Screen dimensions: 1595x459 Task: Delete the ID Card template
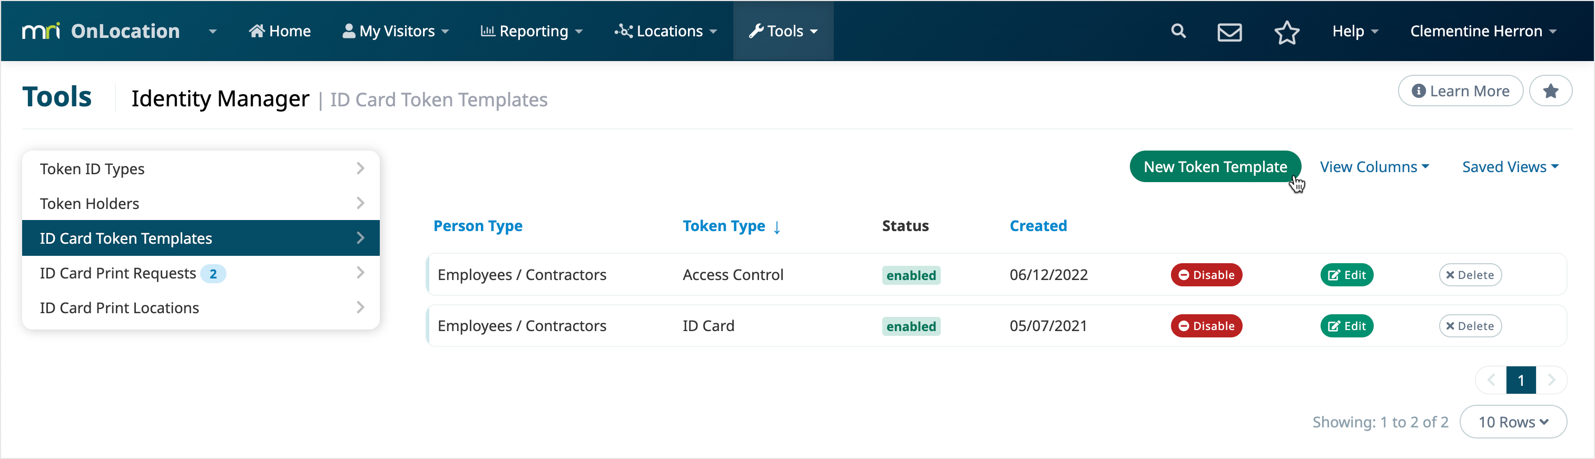(1470, 326)
